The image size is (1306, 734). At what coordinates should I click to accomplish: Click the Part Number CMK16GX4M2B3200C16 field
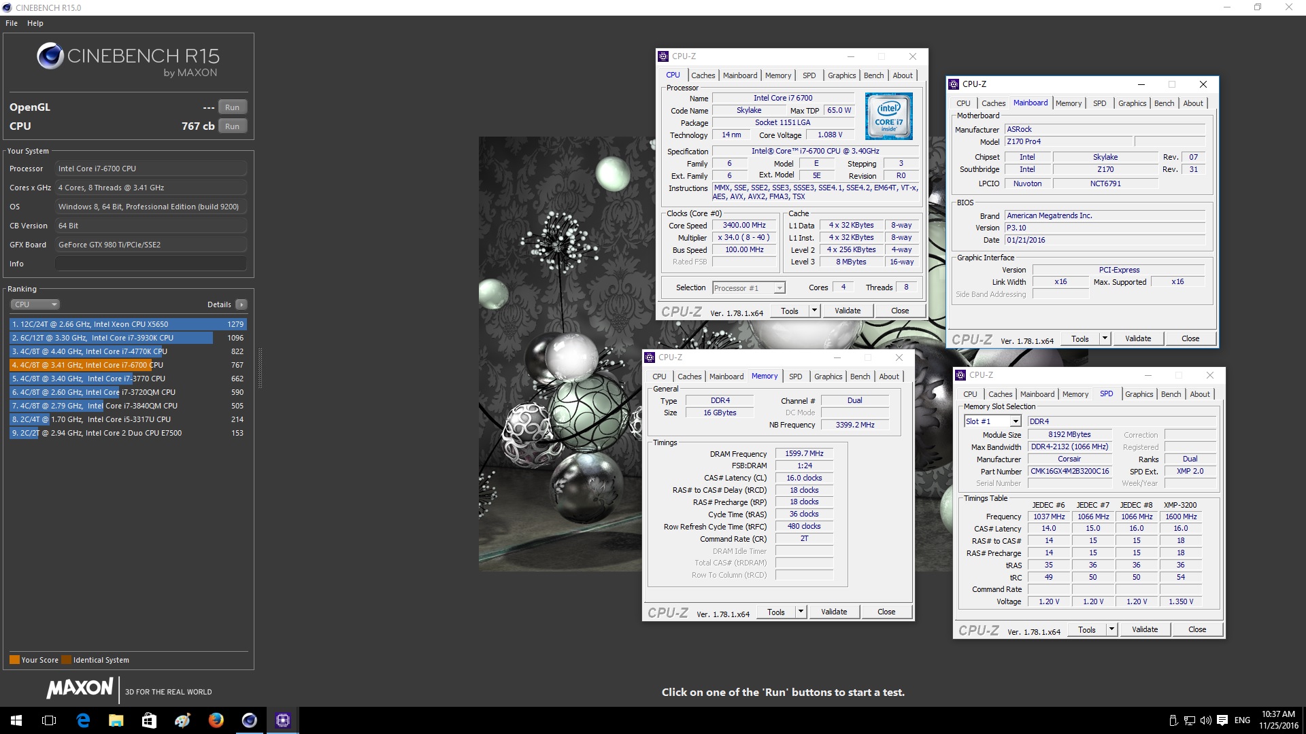point(1069,471)
